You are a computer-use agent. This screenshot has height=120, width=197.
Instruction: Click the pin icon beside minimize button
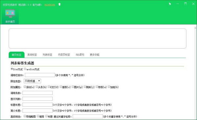(x=170, y=4)
